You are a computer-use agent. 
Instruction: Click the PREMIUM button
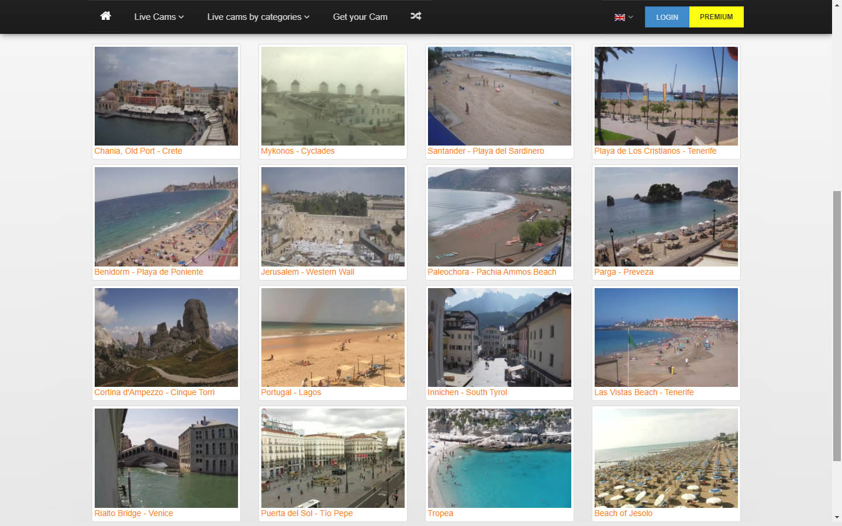tap(716, 17)
